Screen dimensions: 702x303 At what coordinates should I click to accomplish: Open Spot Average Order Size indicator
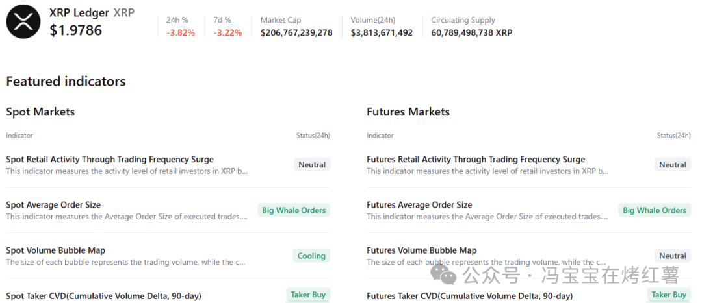[53, 205]
